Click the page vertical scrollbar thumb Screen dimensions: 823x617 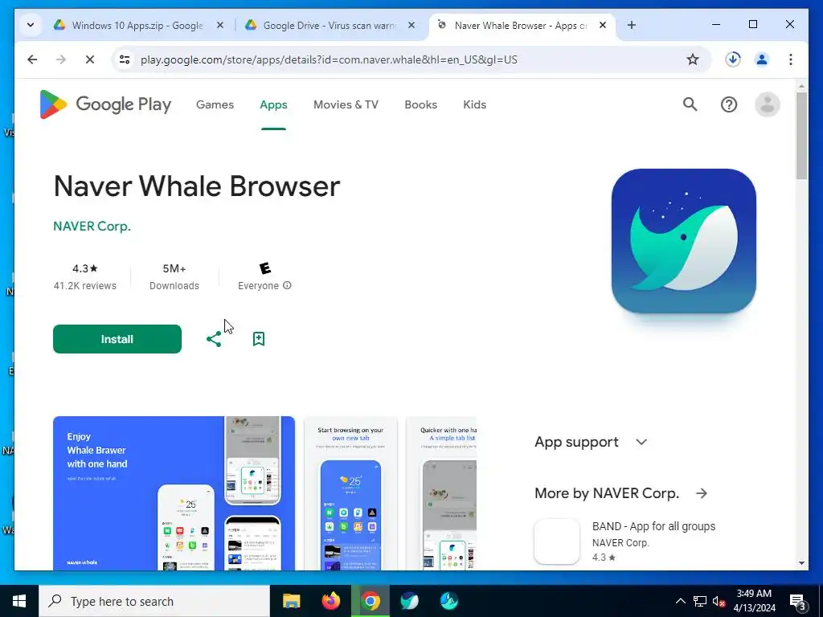[x=801, y=136]
